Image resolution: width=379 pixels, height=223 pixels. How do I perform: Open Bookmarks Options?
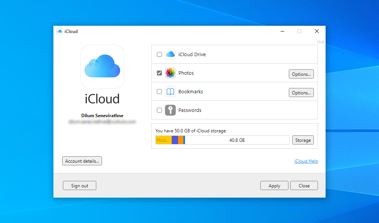(301, 93)
